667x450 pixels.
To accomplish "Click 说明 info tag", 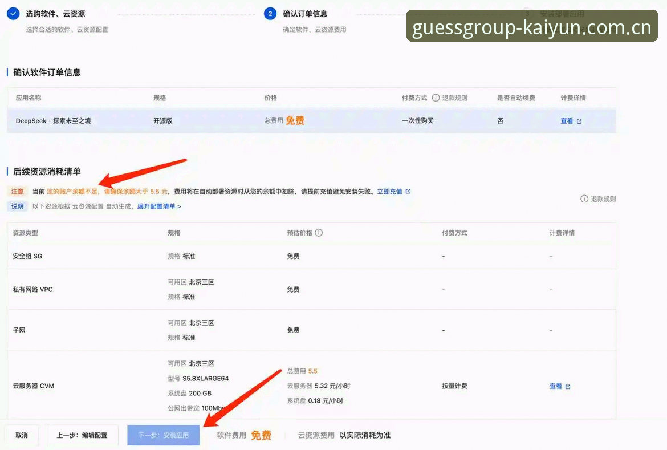I will [x=18, y=206].
